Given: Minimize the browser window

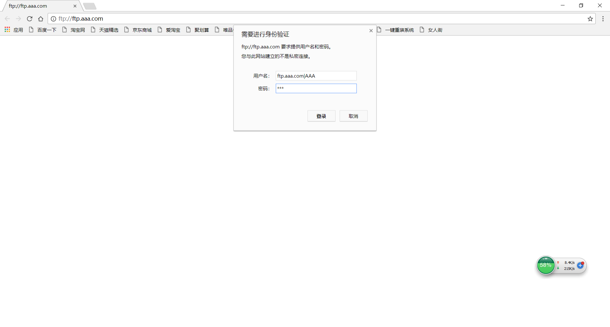Looking at the screenshot, I should click(x=563, y=5).
